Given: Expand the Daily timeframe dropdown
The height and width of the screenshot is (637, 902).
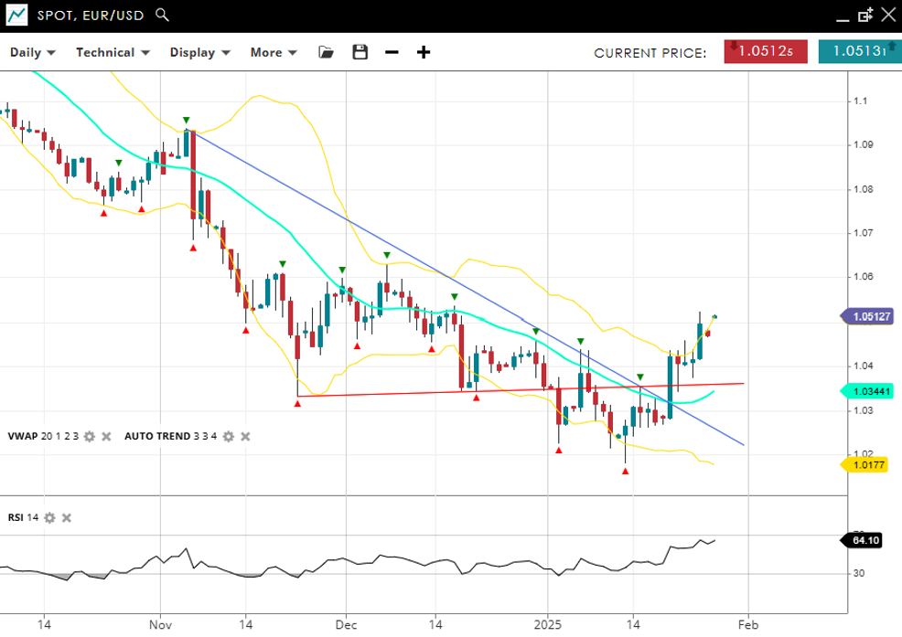Looking at the screenshot, I should pyautogui.click(x=32, y=52).
